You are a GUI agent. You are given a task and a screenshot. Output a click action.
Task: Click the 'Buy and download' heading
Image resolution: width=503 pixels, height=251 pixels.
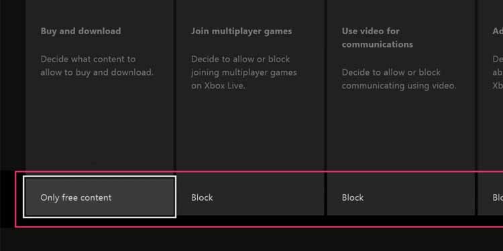[x=81, y=31]
